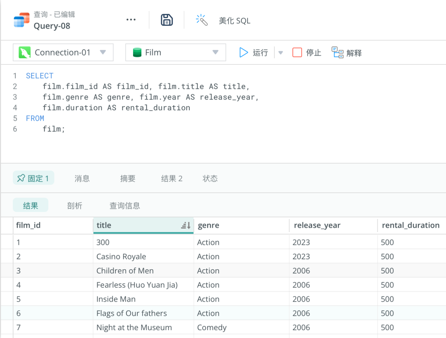446x338 pixels.
Task: Open the 剖析 sub-tab
Action: [75, 205]
